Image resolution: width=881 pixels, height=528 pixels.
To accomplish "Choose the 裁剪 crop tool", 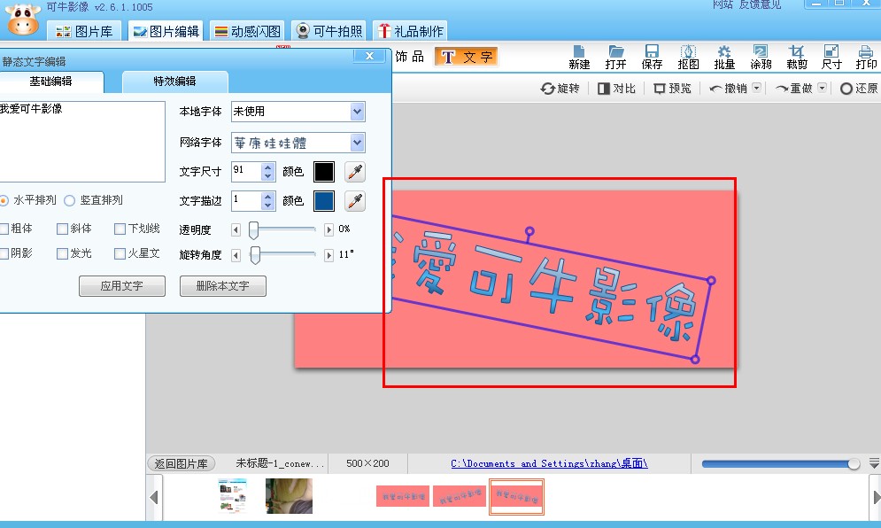I will [797, 58].
